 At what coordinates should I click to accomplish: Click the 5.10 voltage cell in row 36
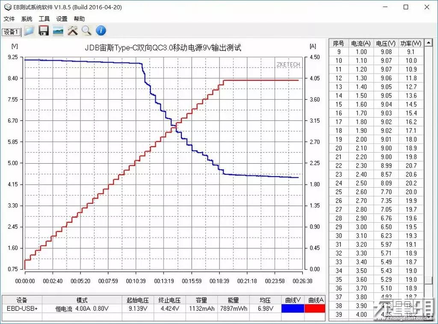click(x=386, y=288)
